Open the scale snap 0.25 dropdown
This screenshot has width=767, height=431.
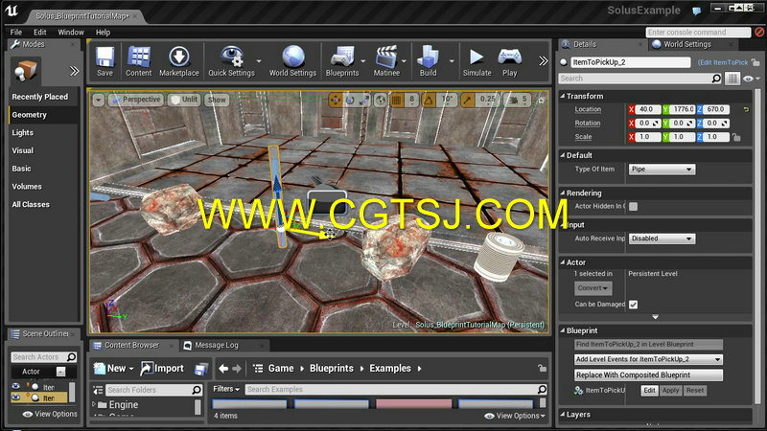(487, 100)
